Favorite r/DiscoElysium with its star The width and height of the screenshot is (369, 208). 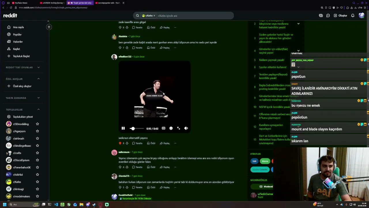37,160
